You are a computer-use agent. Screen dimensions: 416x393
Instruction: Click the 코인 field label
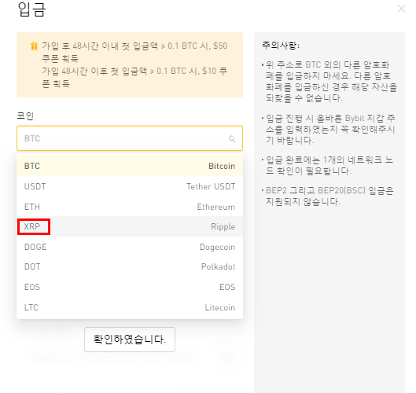[25, 116]
